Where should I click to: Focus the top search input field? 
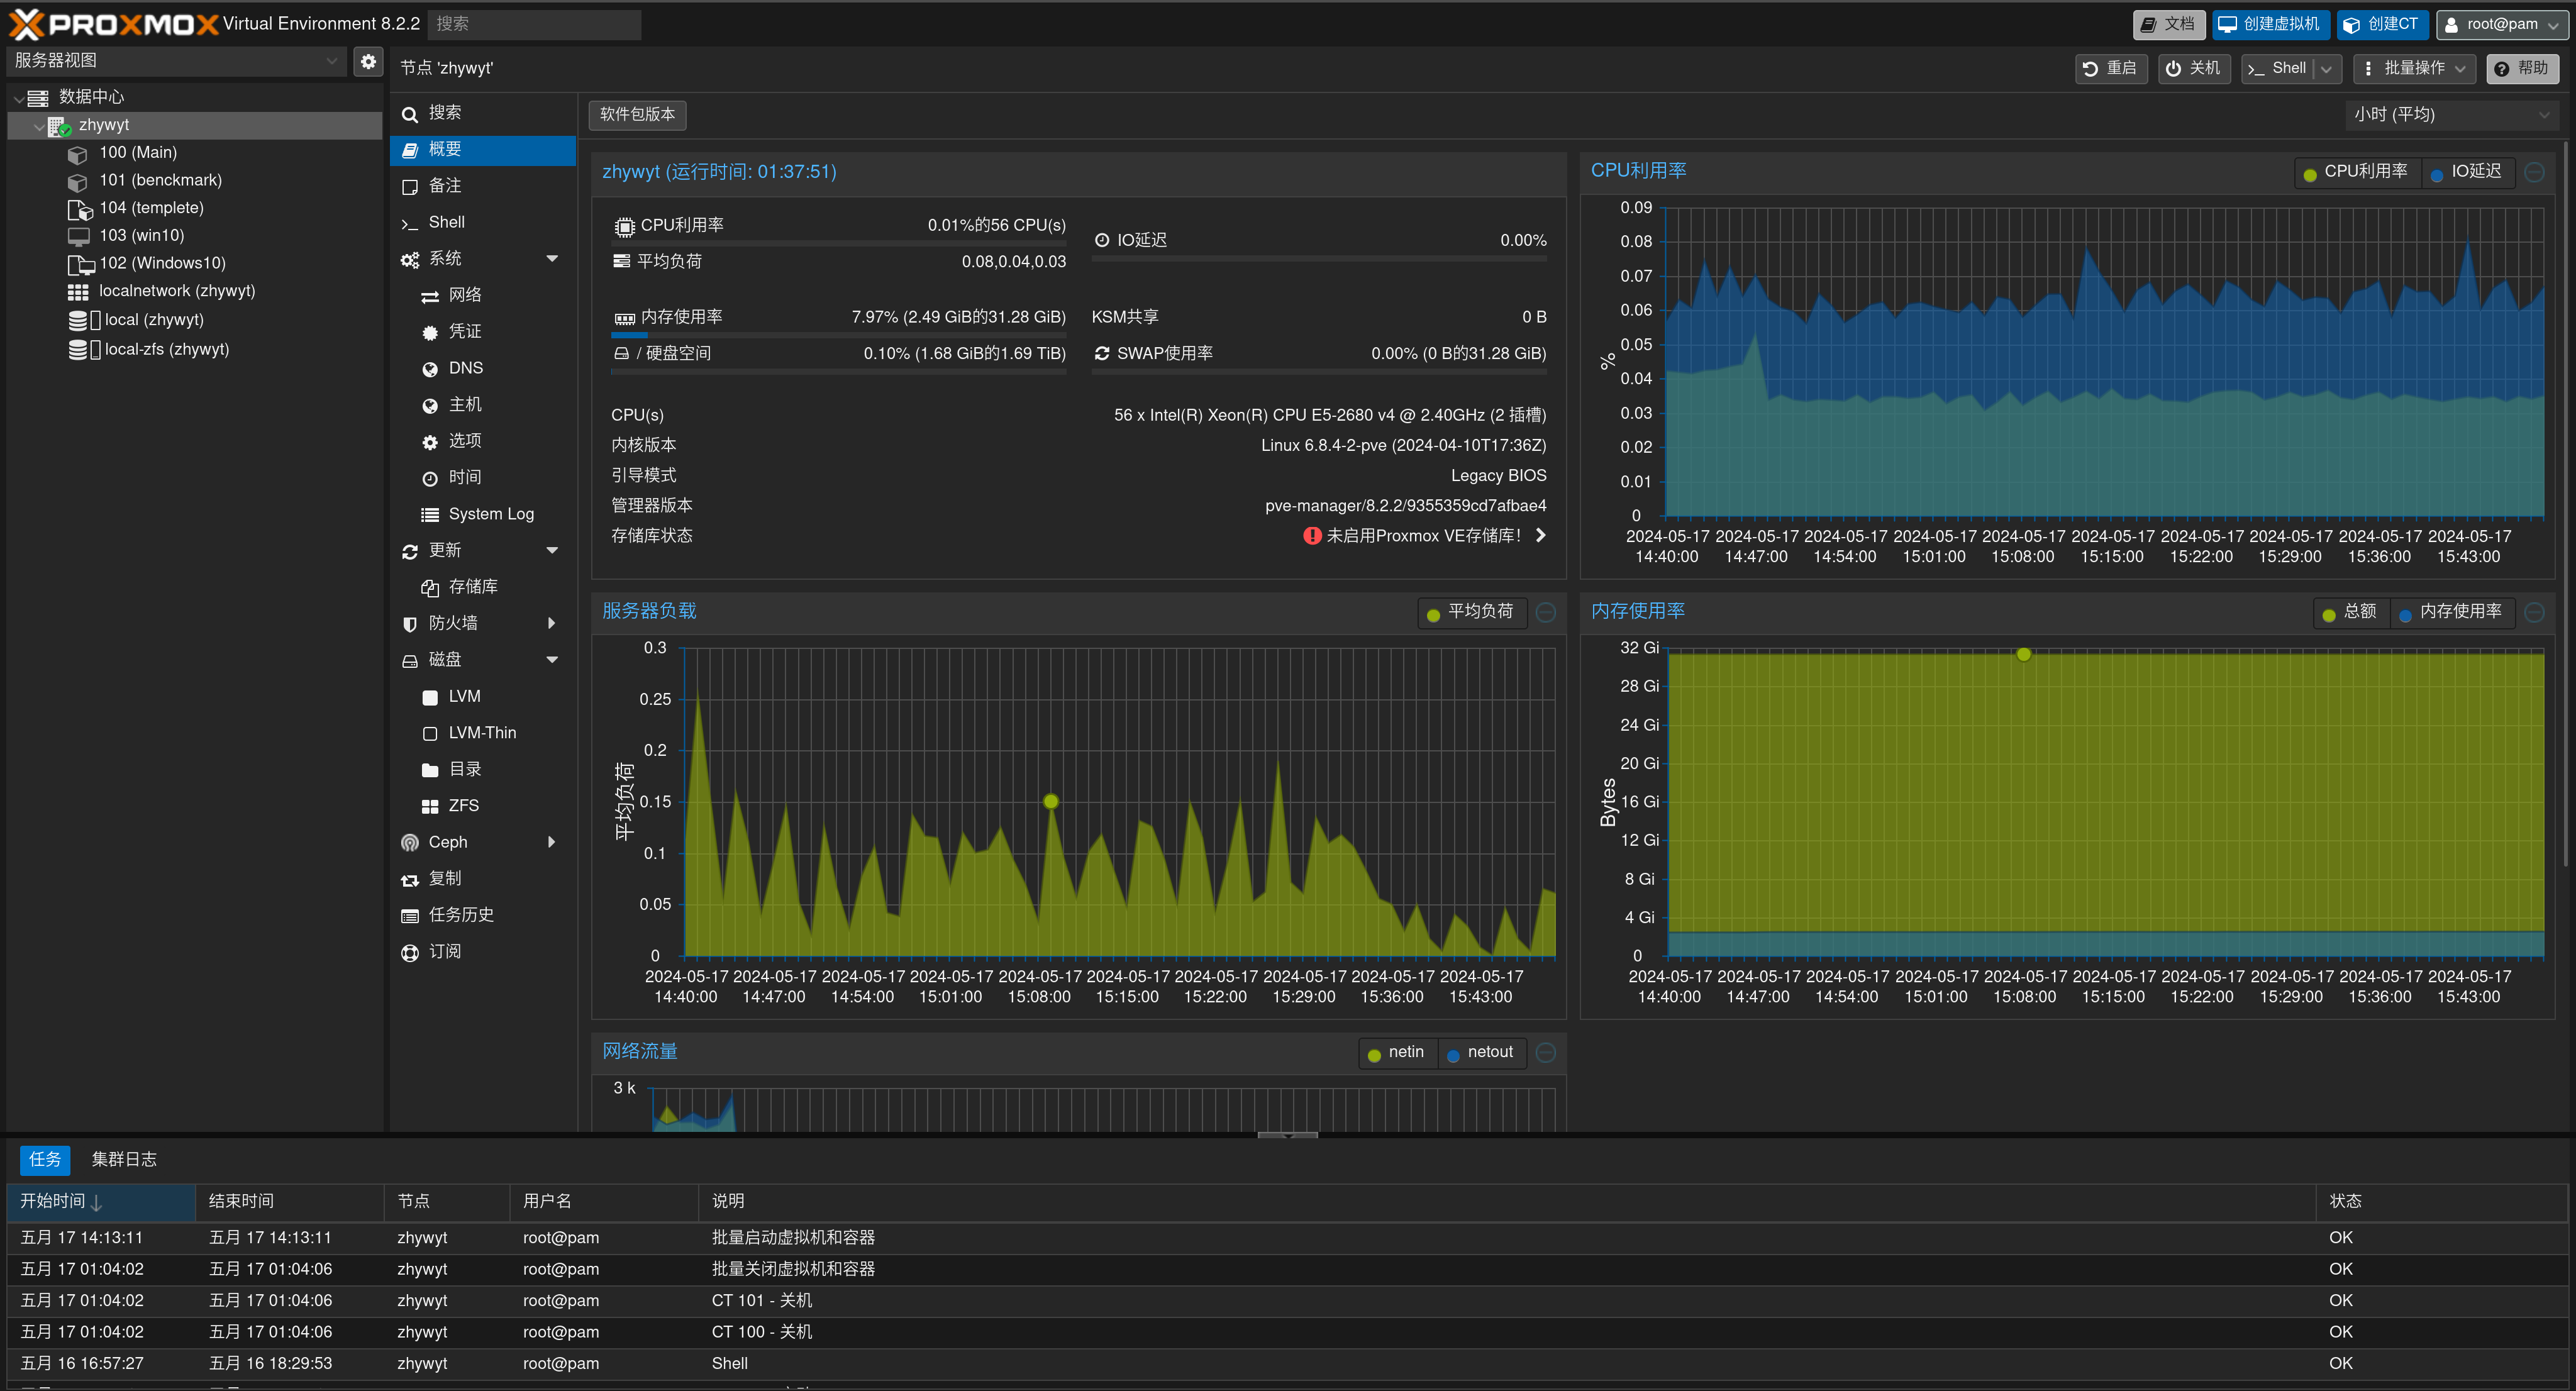click(x=534, y=24)
